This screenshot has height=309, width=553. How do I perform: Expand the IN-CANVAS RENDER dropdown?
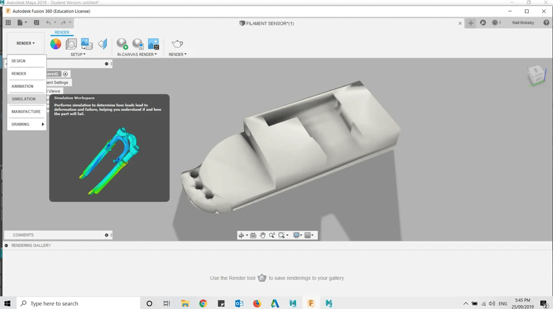pos(137,55)
